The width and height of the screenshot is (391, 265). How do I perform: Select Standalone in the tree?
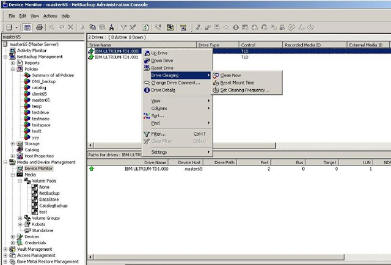43,231
